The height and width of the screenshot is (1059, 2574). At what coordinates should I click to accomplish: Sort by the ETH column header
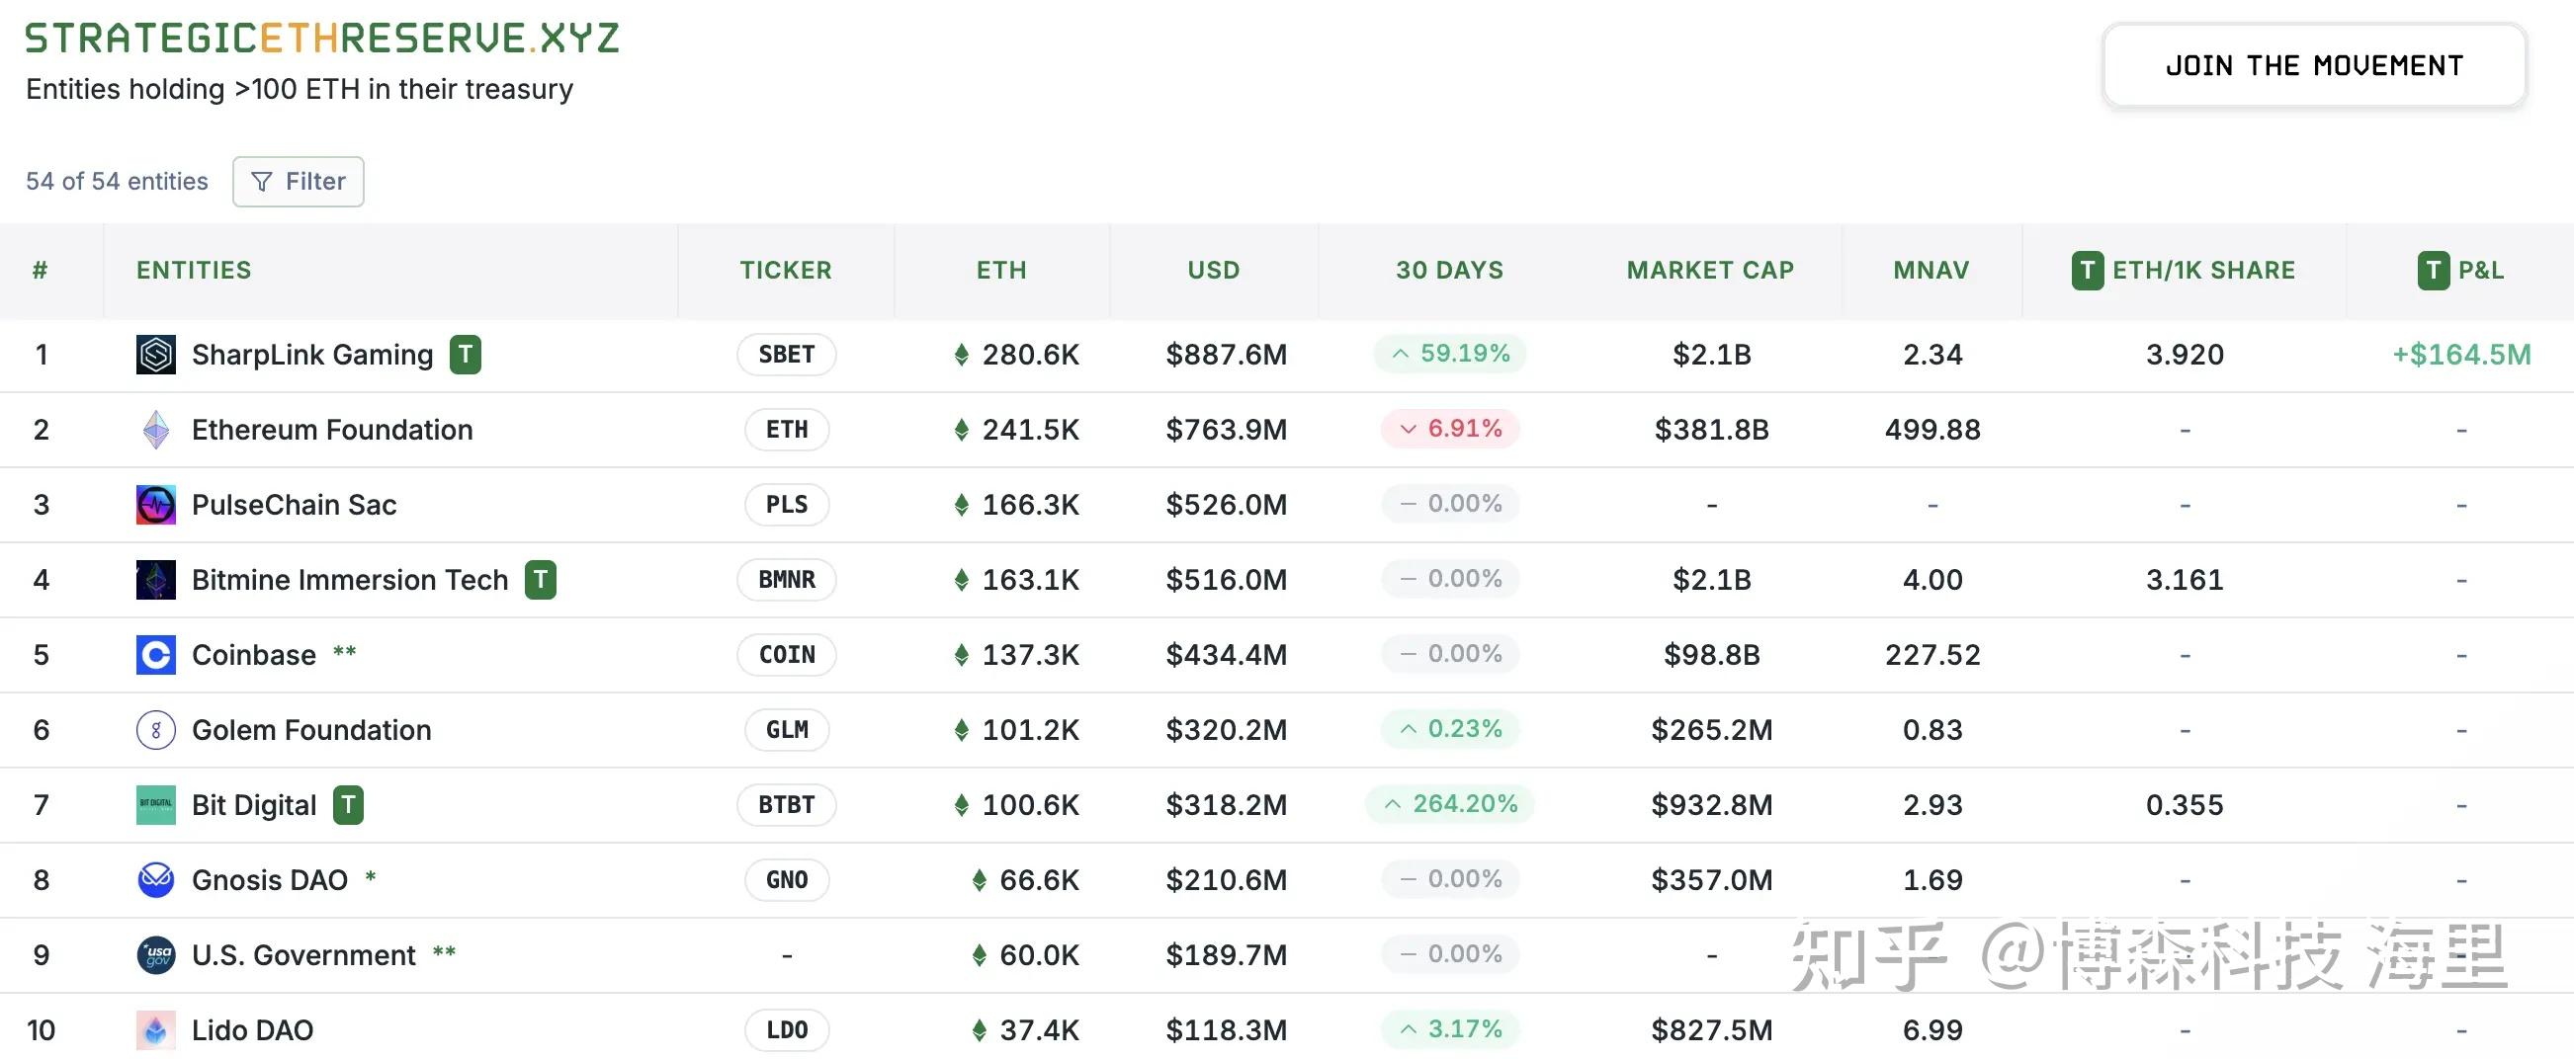click(x=1001, y=271)
